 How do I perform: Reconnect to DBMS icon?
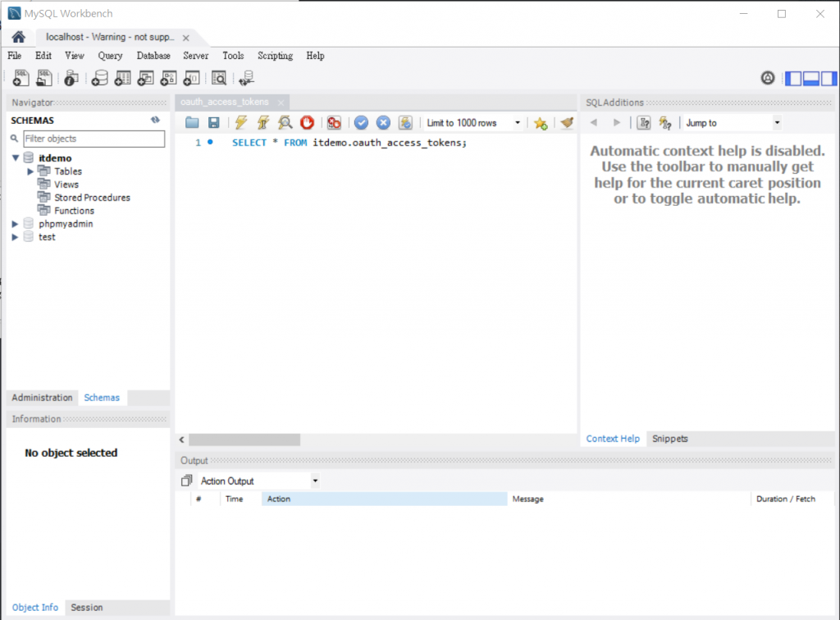tap(246, 78)
